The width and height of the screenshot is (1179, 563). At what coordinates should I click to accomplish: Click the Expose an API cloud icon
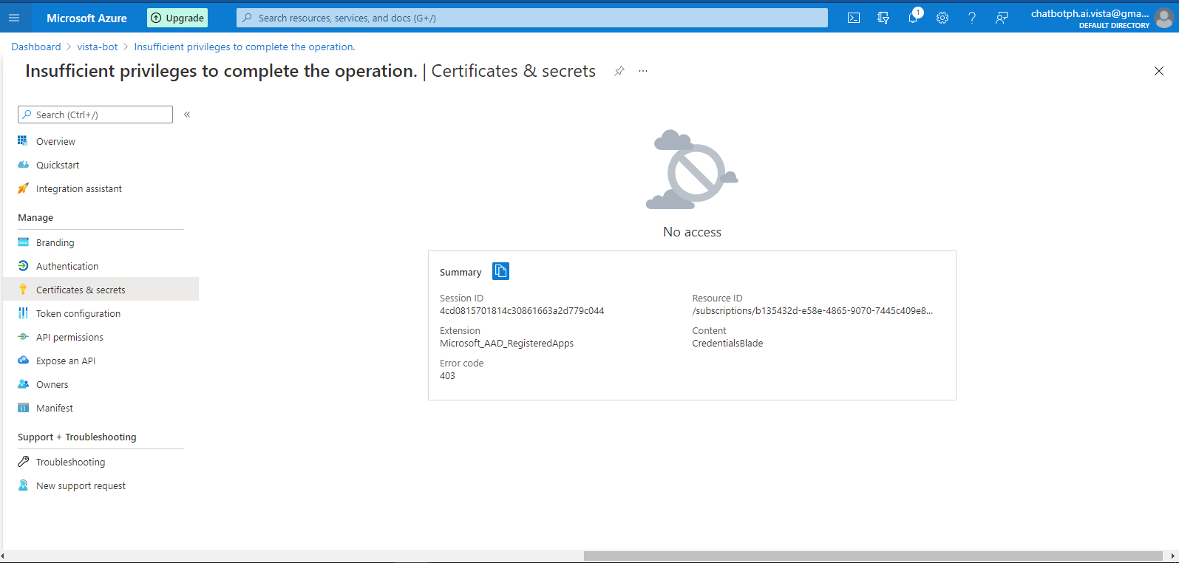[x=23, y=361]
